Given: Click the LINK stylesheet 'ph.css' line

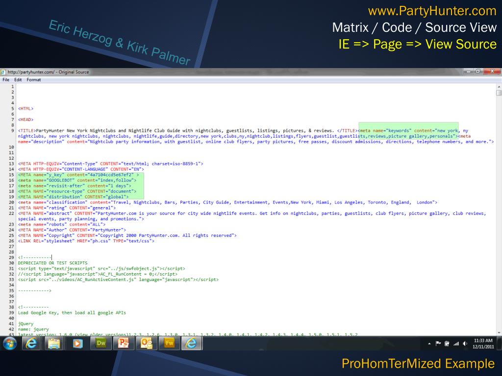Looking at the screenshot, I should click(x=86, y=241).
